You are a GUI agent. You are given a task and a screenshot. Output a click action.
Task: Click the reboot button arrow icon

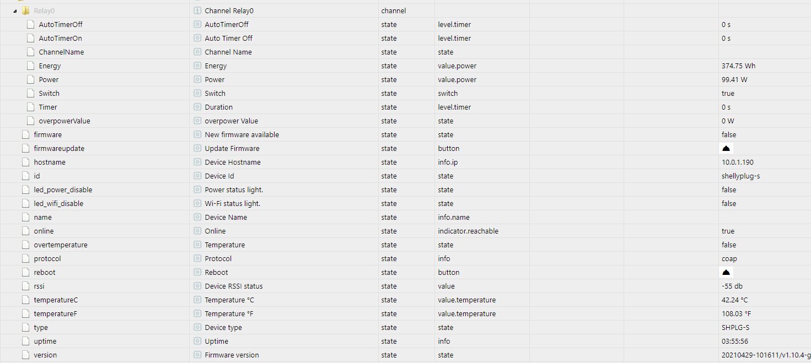(726, 273)
